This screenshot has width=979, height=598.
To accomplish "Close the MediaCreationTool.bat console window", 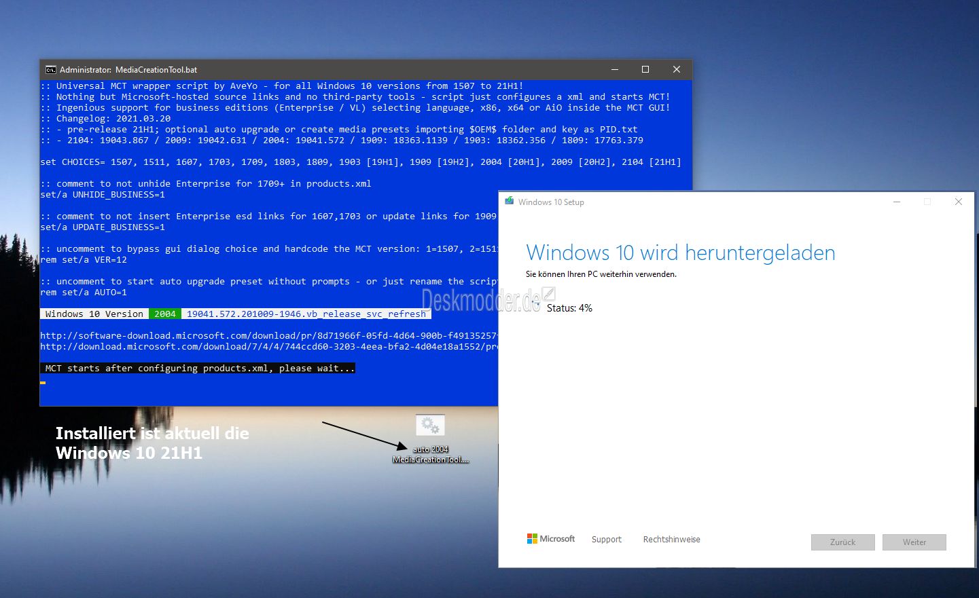I will [x=677, y=69].
